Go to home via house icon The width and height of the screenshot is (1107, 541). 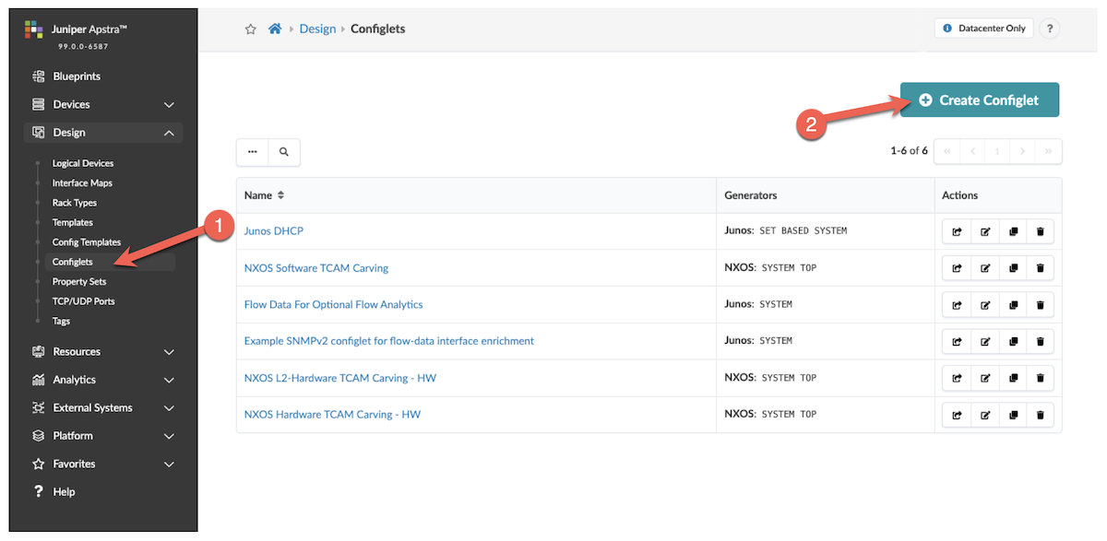click(275, 29)
